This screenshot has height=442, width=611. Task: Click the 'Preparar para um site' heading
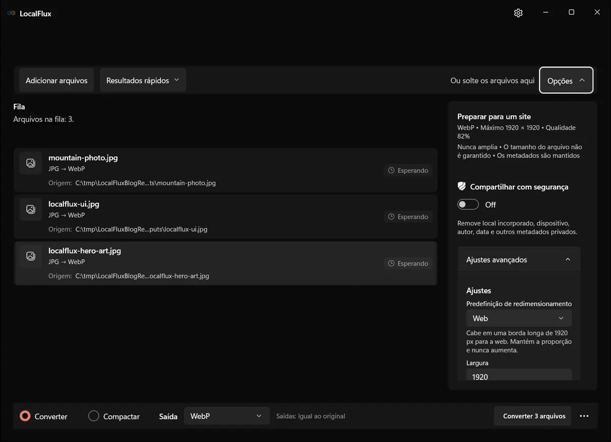494,116
